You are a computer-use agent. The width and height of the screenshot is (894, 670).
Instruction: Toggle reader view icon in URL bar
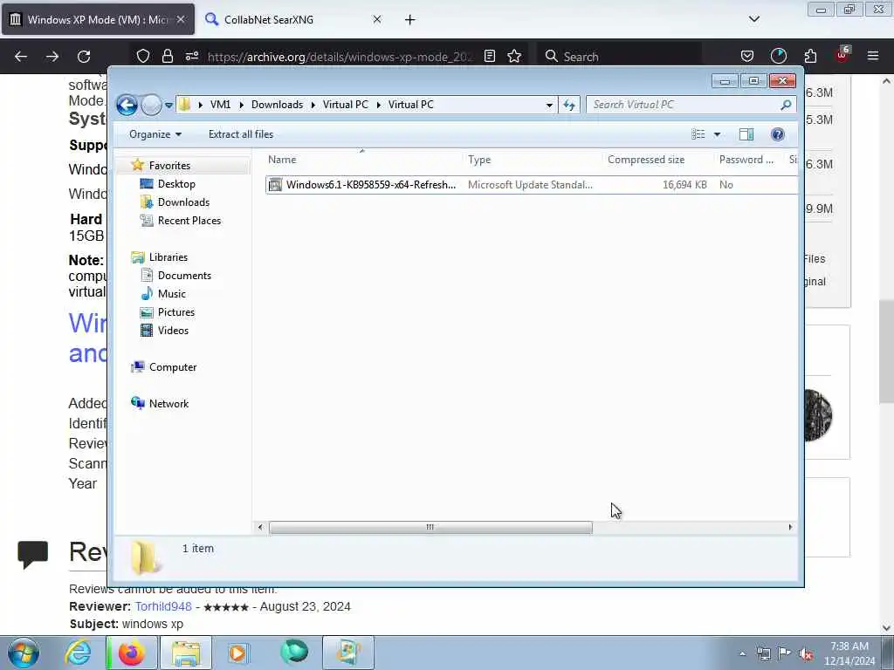[489, 56]
